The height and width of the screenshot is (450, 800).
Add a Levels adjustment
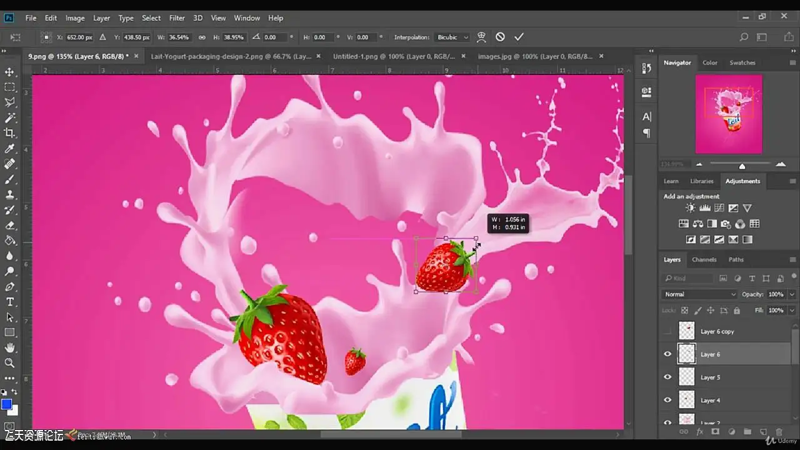[705, 208]
